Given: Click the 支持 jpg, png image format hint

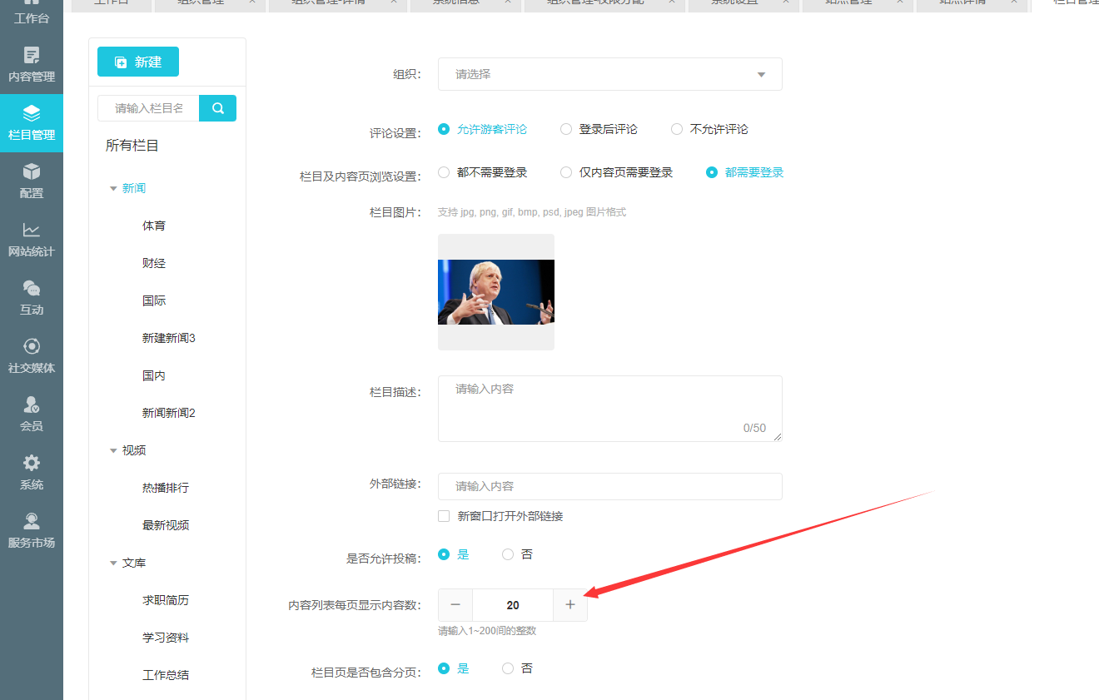Looking at the screenshot, I should (x=532, y=212).
